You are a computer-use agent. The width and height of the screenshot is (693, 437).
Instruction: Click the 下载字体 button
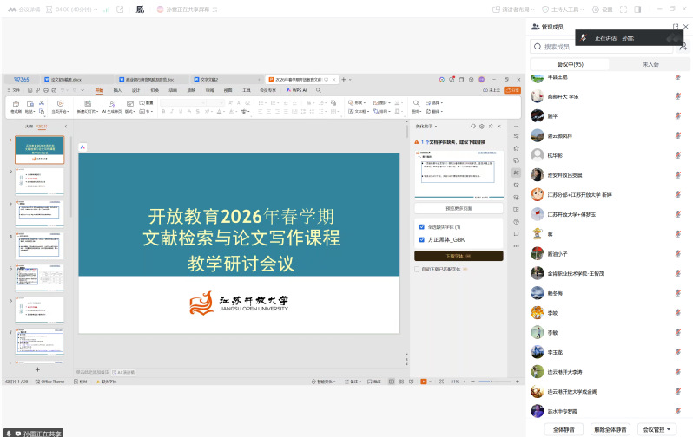(x=458, y=256)
